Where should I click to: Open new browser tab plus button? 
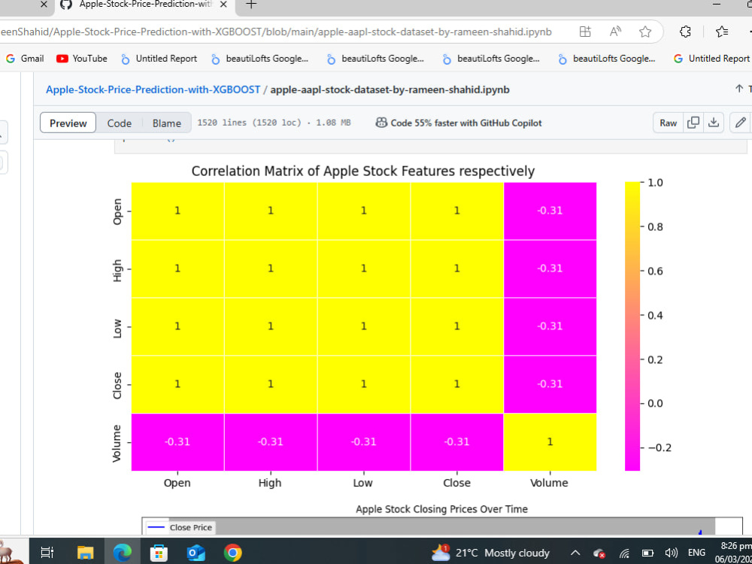(251, 5)
